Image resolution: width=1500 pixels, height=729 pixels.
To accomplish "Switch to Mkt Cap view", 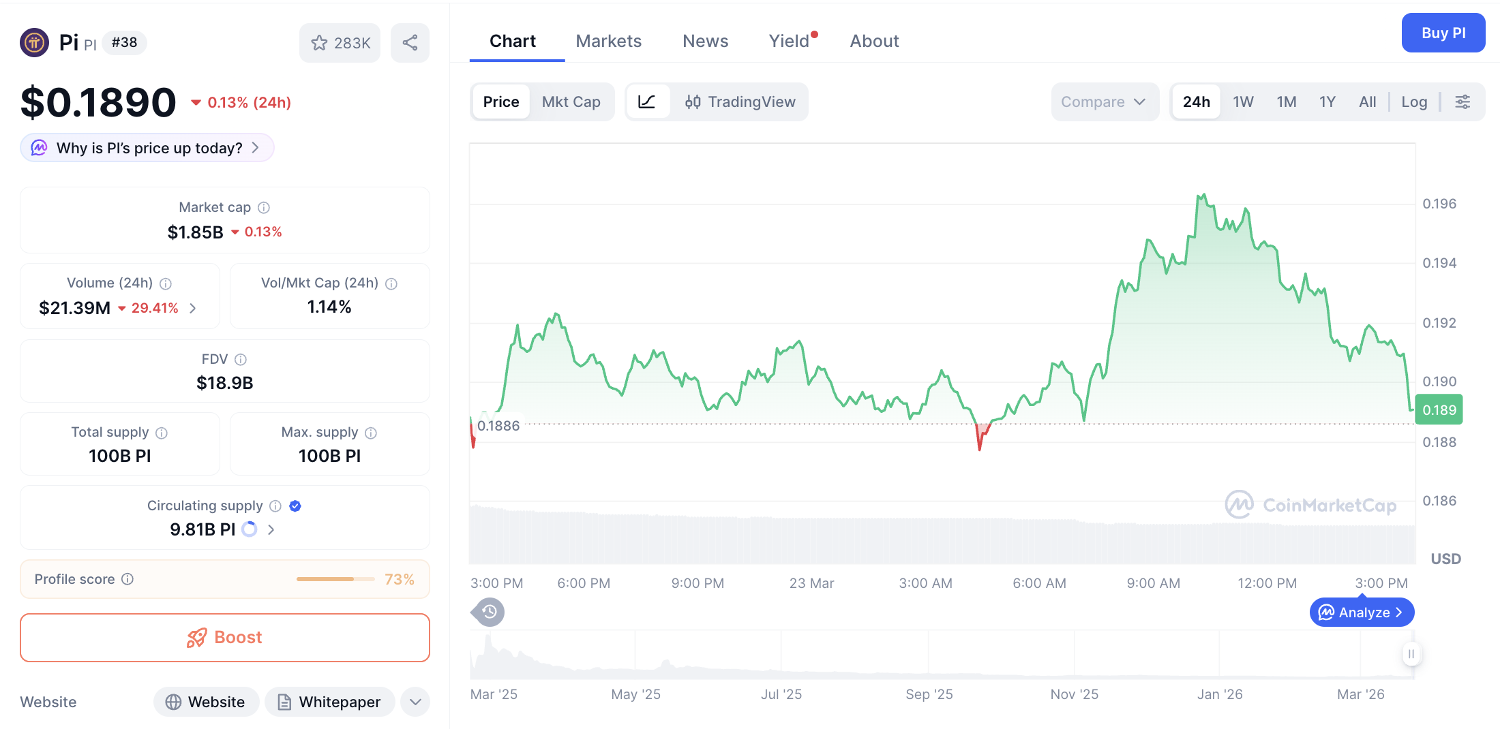I will pos(571,102).
